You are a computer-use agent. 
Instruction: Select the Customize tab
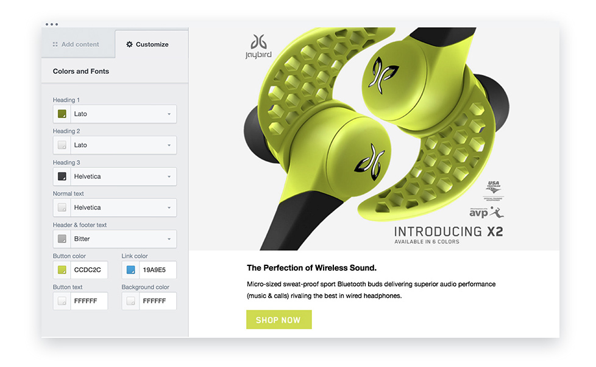pyautogui.click(x=152, y=44)
